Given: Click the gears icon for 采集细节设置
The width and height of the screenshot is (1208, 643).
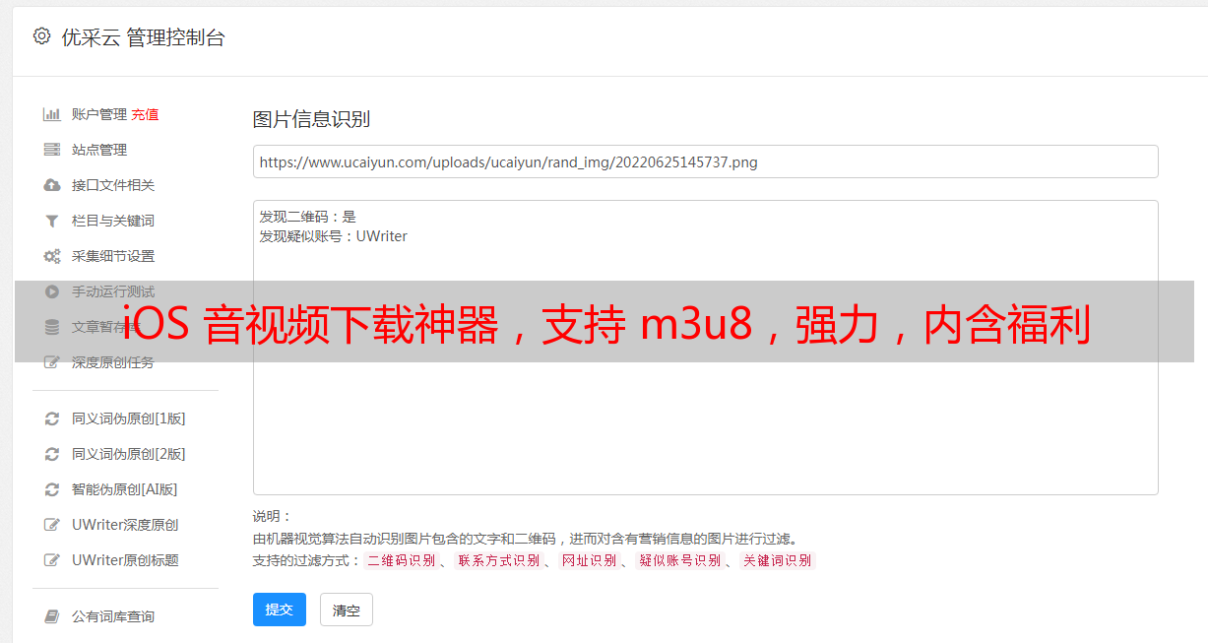Looking at the screenshot, I should 52,256.
